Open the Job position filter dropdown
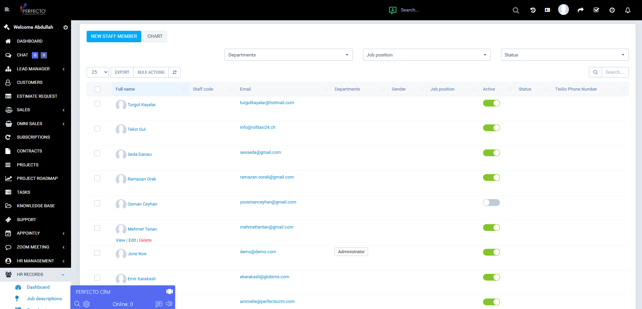Screen dimensions: 642x309 pyautogui.click(x=427, y=55)
